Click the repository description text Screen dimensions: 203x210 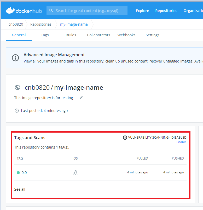pos(44,98)
